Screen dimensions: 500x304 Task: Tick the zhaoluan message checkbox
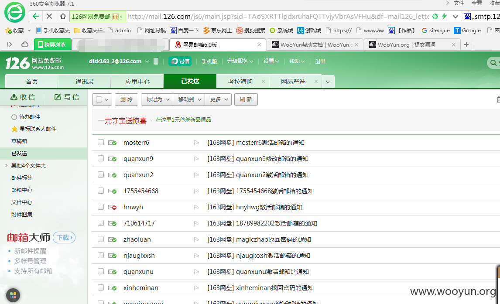(x=101, y=239)
